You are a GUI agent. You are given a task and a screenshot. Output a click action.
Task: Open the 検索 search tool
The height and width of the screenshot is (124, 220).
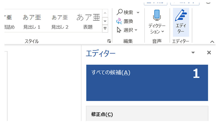pyautogui.click(x=125, y=12)
